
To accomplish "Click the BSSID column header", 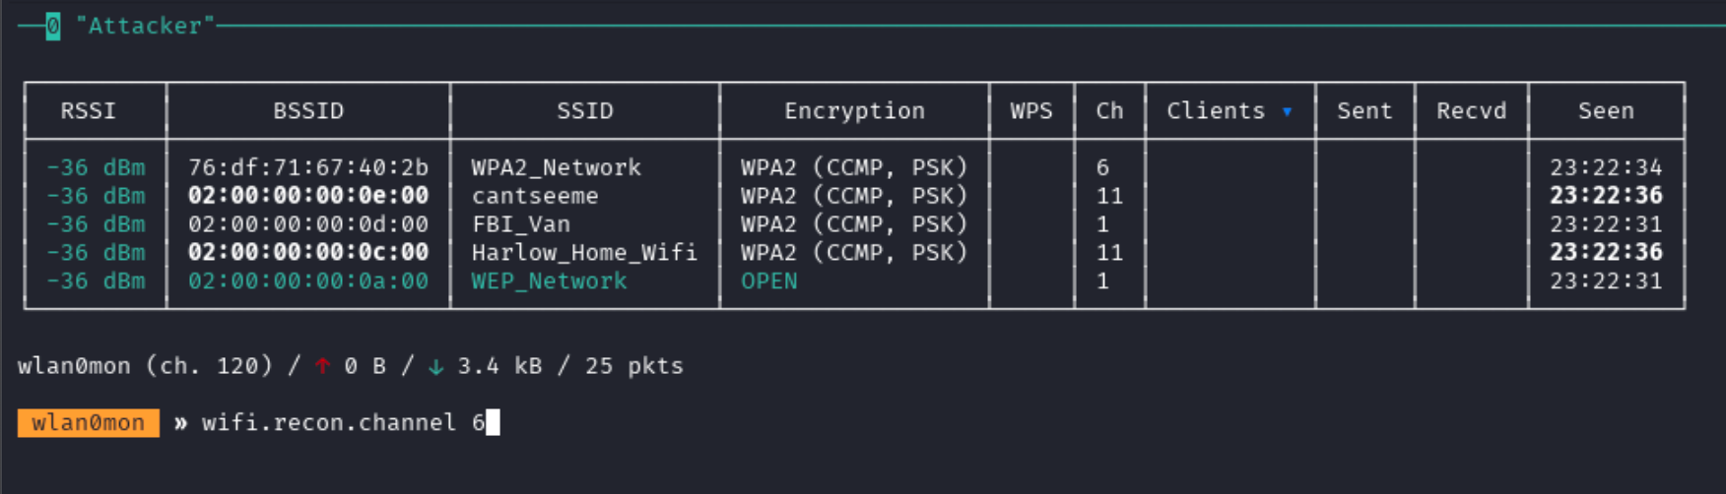I will (x=308, y=111).
